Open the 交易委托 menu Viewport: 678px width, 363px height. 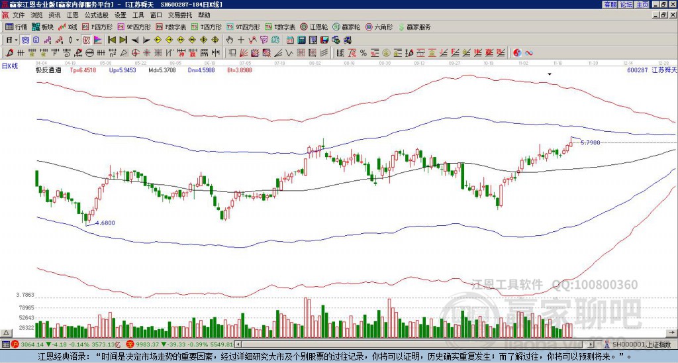180,15
